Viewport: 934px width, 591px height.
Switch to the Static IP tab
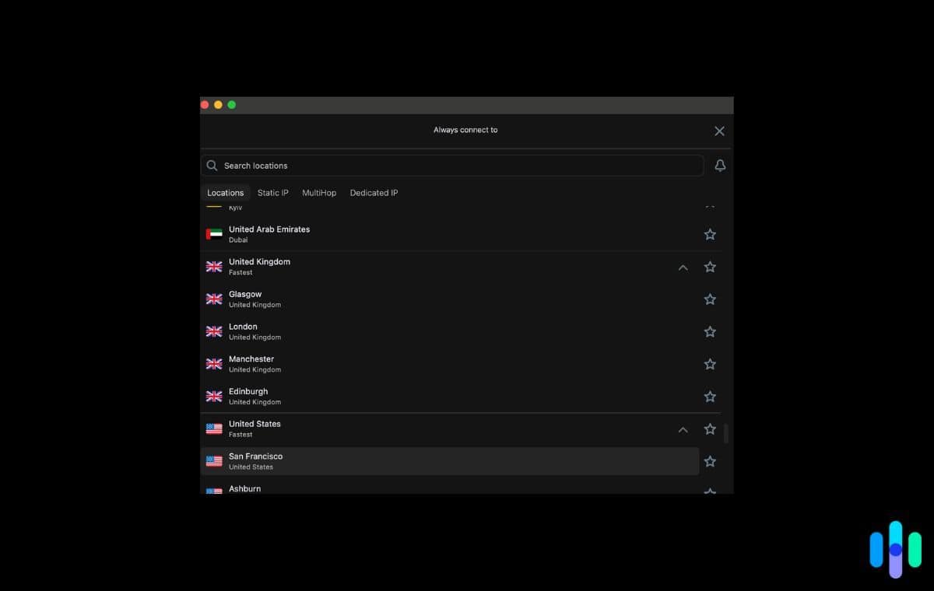(x=272, y=192)
